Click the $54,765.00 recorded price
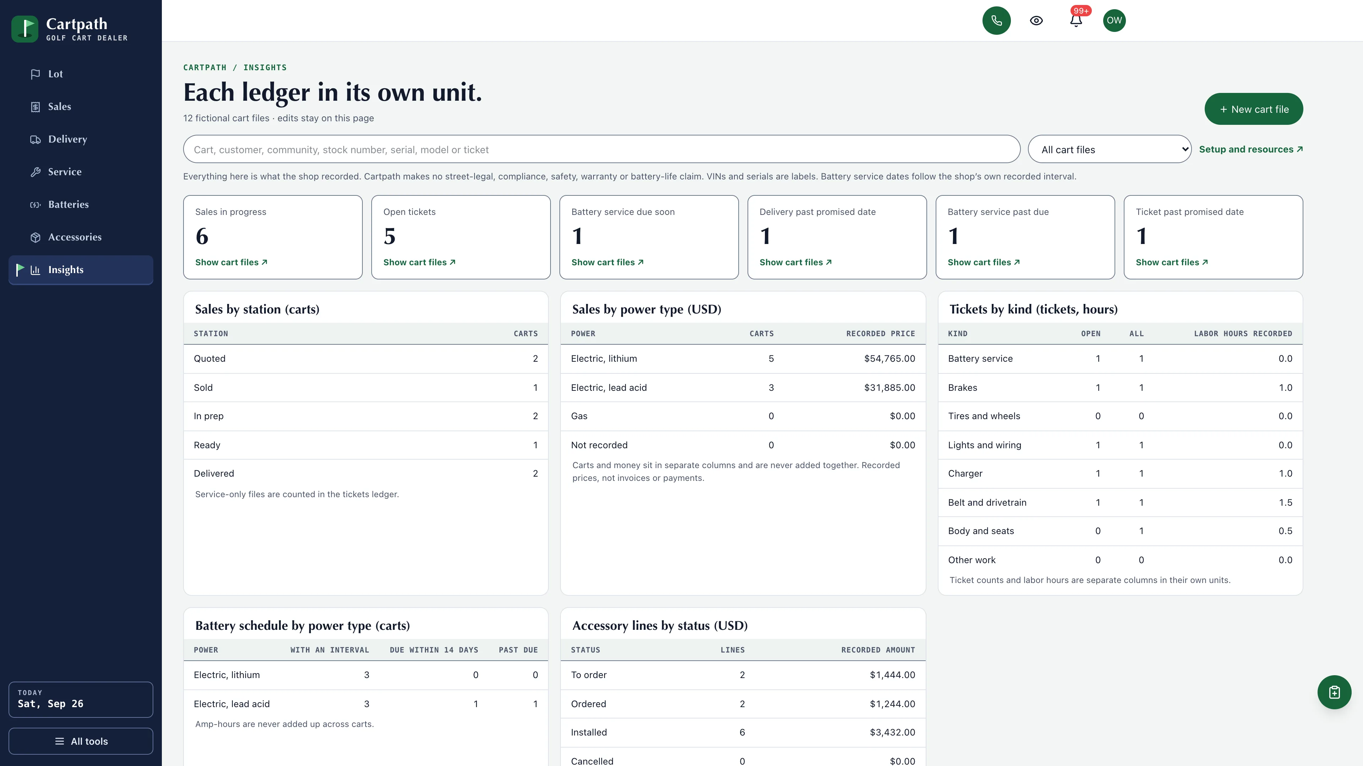 (889, 359)
